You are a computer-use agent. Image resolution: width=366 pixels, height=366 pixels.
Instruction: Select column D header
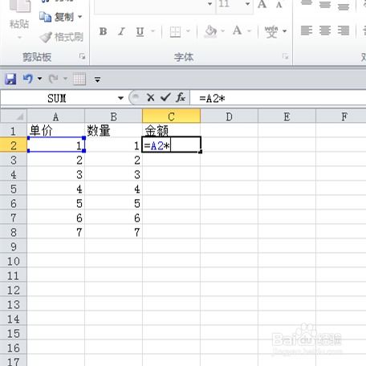[x=229, y=116]
